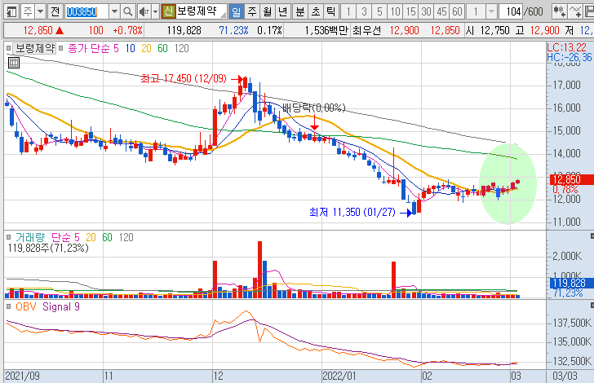Choose the 30 interval button
This screenshot has height=383, width=594.
click(426, 12)
